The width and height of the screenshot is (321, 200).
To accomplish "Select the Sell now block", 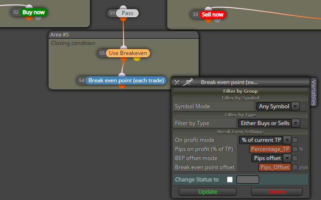I will (x=212, y=15).
